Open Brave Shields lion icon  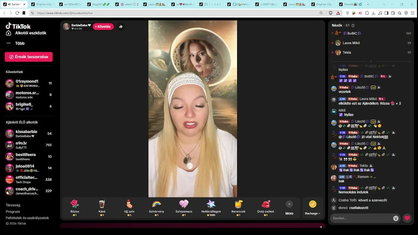(x=330, y=13)
